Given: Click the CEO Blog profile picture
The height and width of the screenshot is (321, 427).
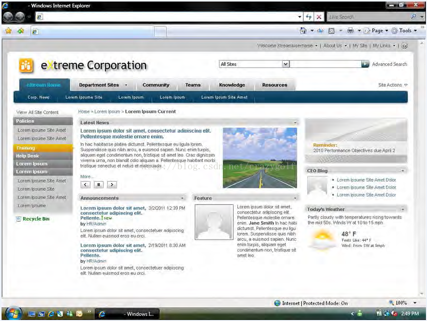Looking at the screenshot, I should pyautogui.click(x=317, y=186).
